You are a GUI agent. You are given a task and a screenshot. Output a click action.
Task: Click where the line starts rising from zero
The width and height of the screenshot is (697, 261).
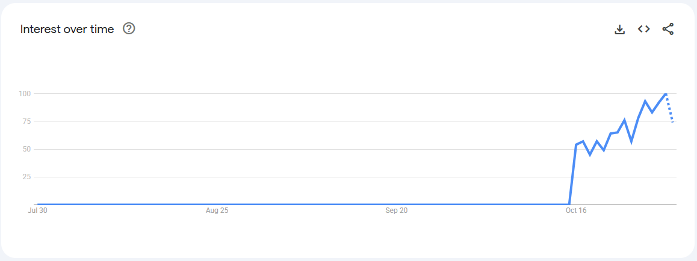click(569, 204)
